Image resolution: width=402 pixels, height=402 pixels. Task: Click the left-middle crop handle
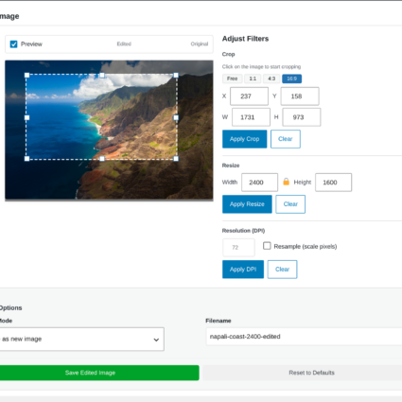26,117
